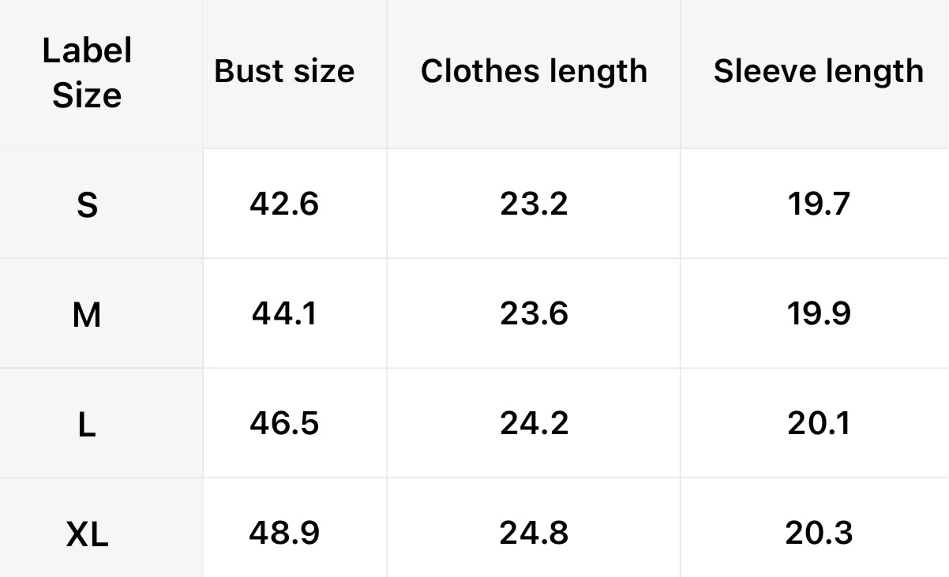Click the Clothes length header cell
The width and height of the screenshot is (949, 577).
click(534, 71)
